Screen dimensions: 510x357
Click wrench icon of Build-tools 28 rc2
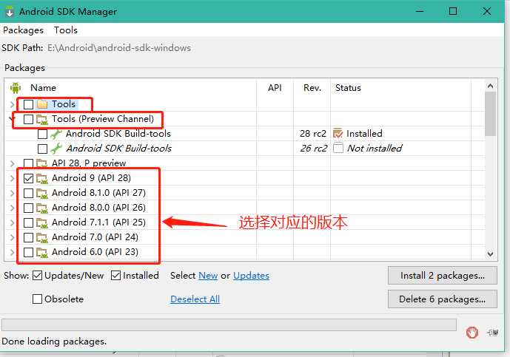pyautogui.click(x=56, y=134)
